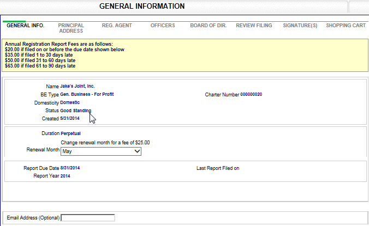Viewport: 369px width, 226px height.
Task: Click the business name Jake's Joint, Inc.
Action: [78, 86]
